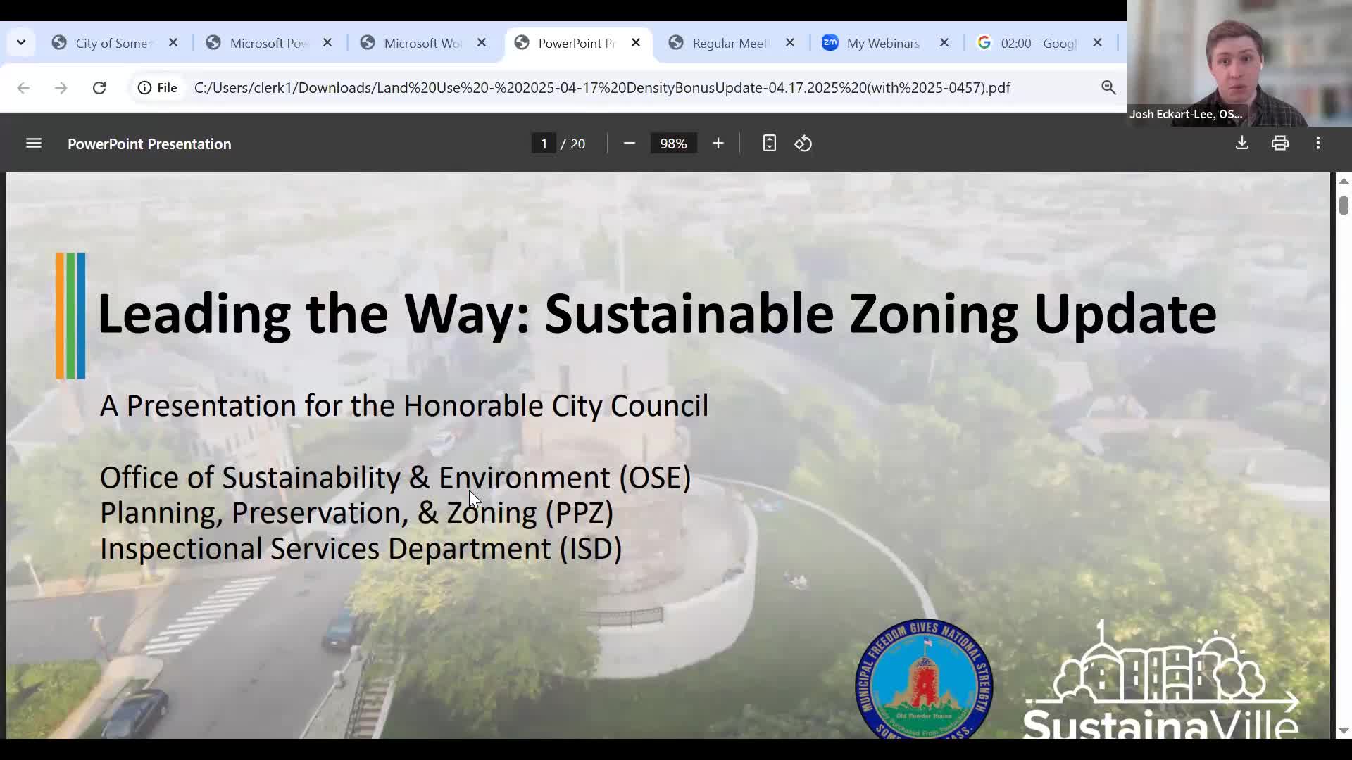1352x760 pixels.
Task: Edit the page number field
Action: (x=544, y=144)
